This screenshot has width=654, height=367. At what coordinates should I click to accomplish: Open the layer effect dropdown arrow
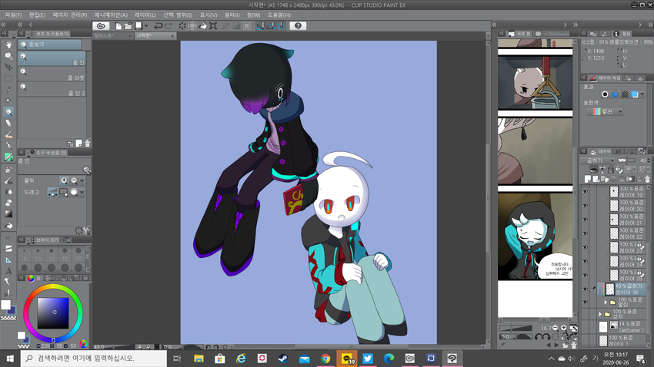[642, 94]
